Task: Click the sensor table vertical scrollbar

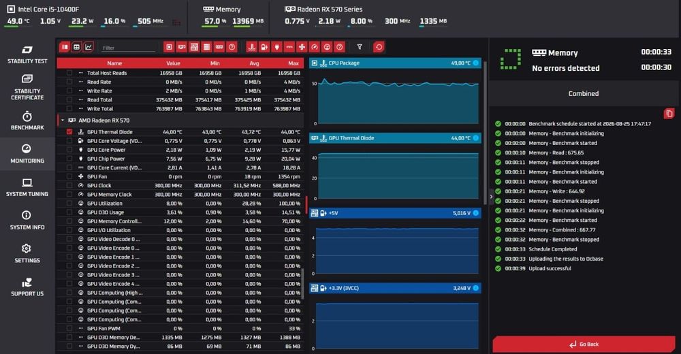Action: [303, 284]
